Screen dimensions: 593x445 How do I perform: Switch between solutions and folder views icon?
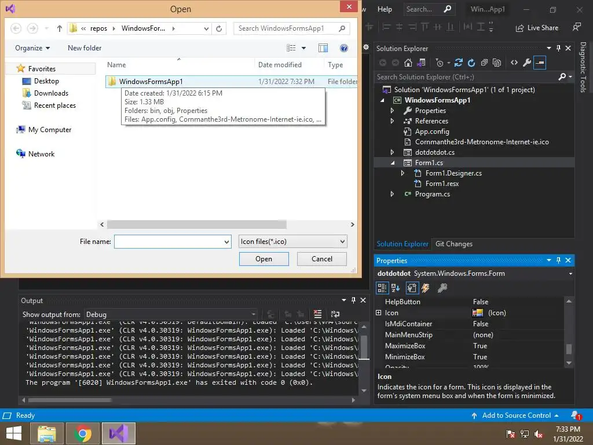point(421,63)
